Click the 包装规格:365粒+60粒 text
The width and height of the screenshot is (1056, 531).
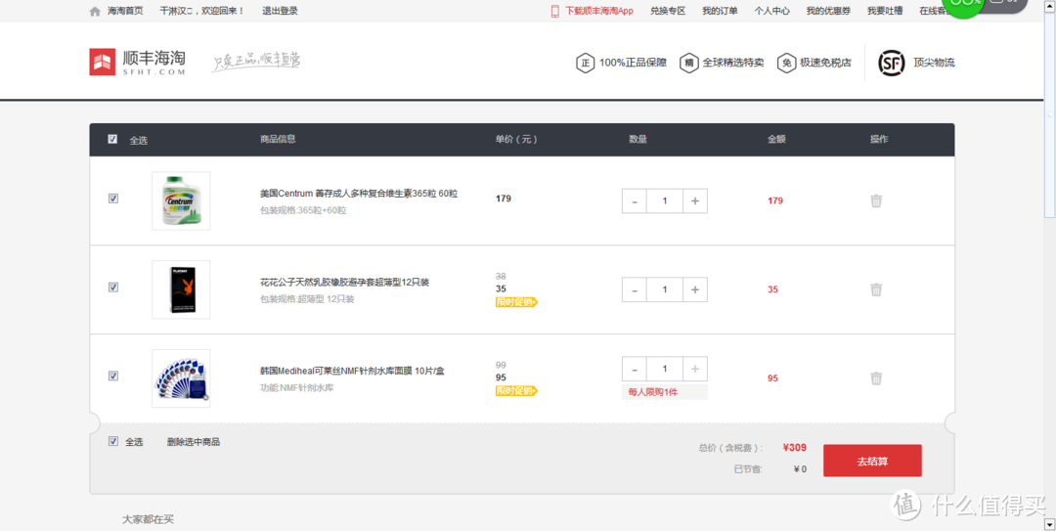(x=303, y=210)
